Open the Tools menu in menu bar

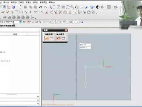click(x=21, y=2)
